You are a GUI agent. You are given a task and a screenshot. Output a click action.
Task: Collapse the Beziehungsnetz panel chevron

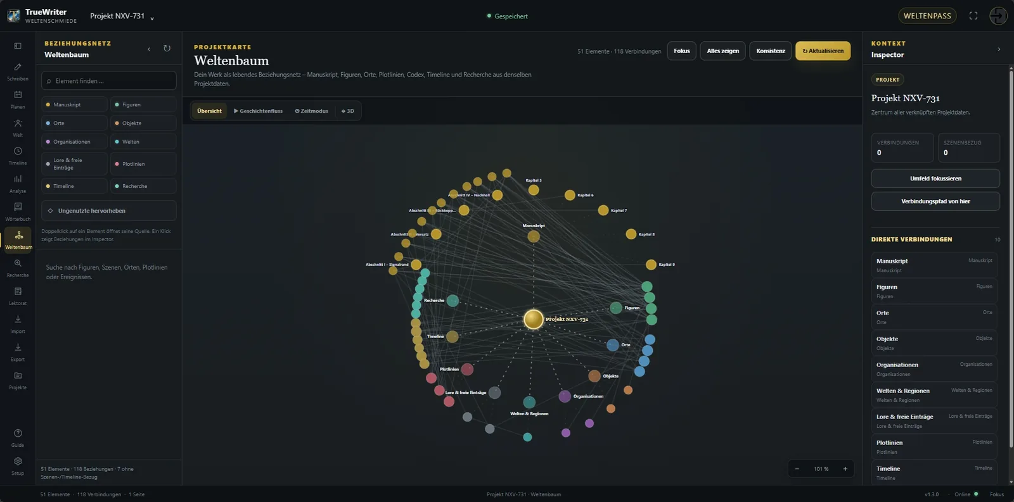tap(149, 49)
